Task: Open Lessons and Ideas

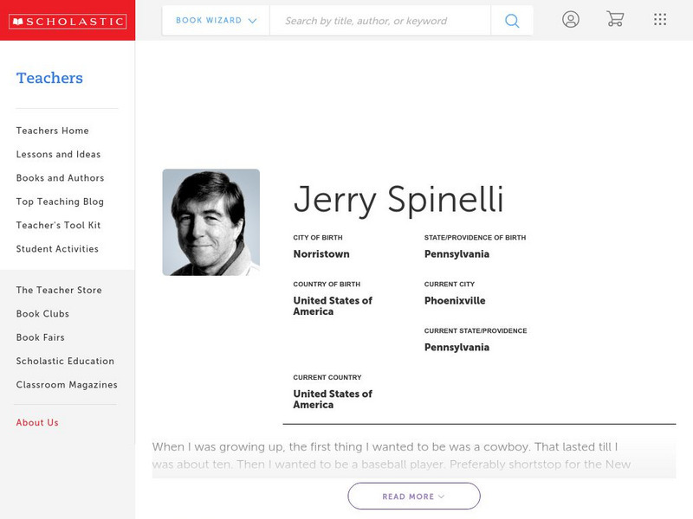Action: (58, 155)
